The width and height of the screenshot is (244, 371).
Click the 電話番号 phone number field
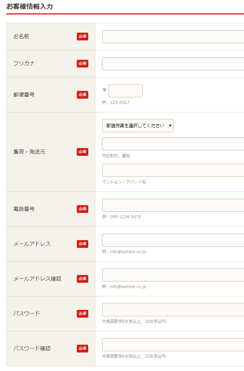click(173, 205)
